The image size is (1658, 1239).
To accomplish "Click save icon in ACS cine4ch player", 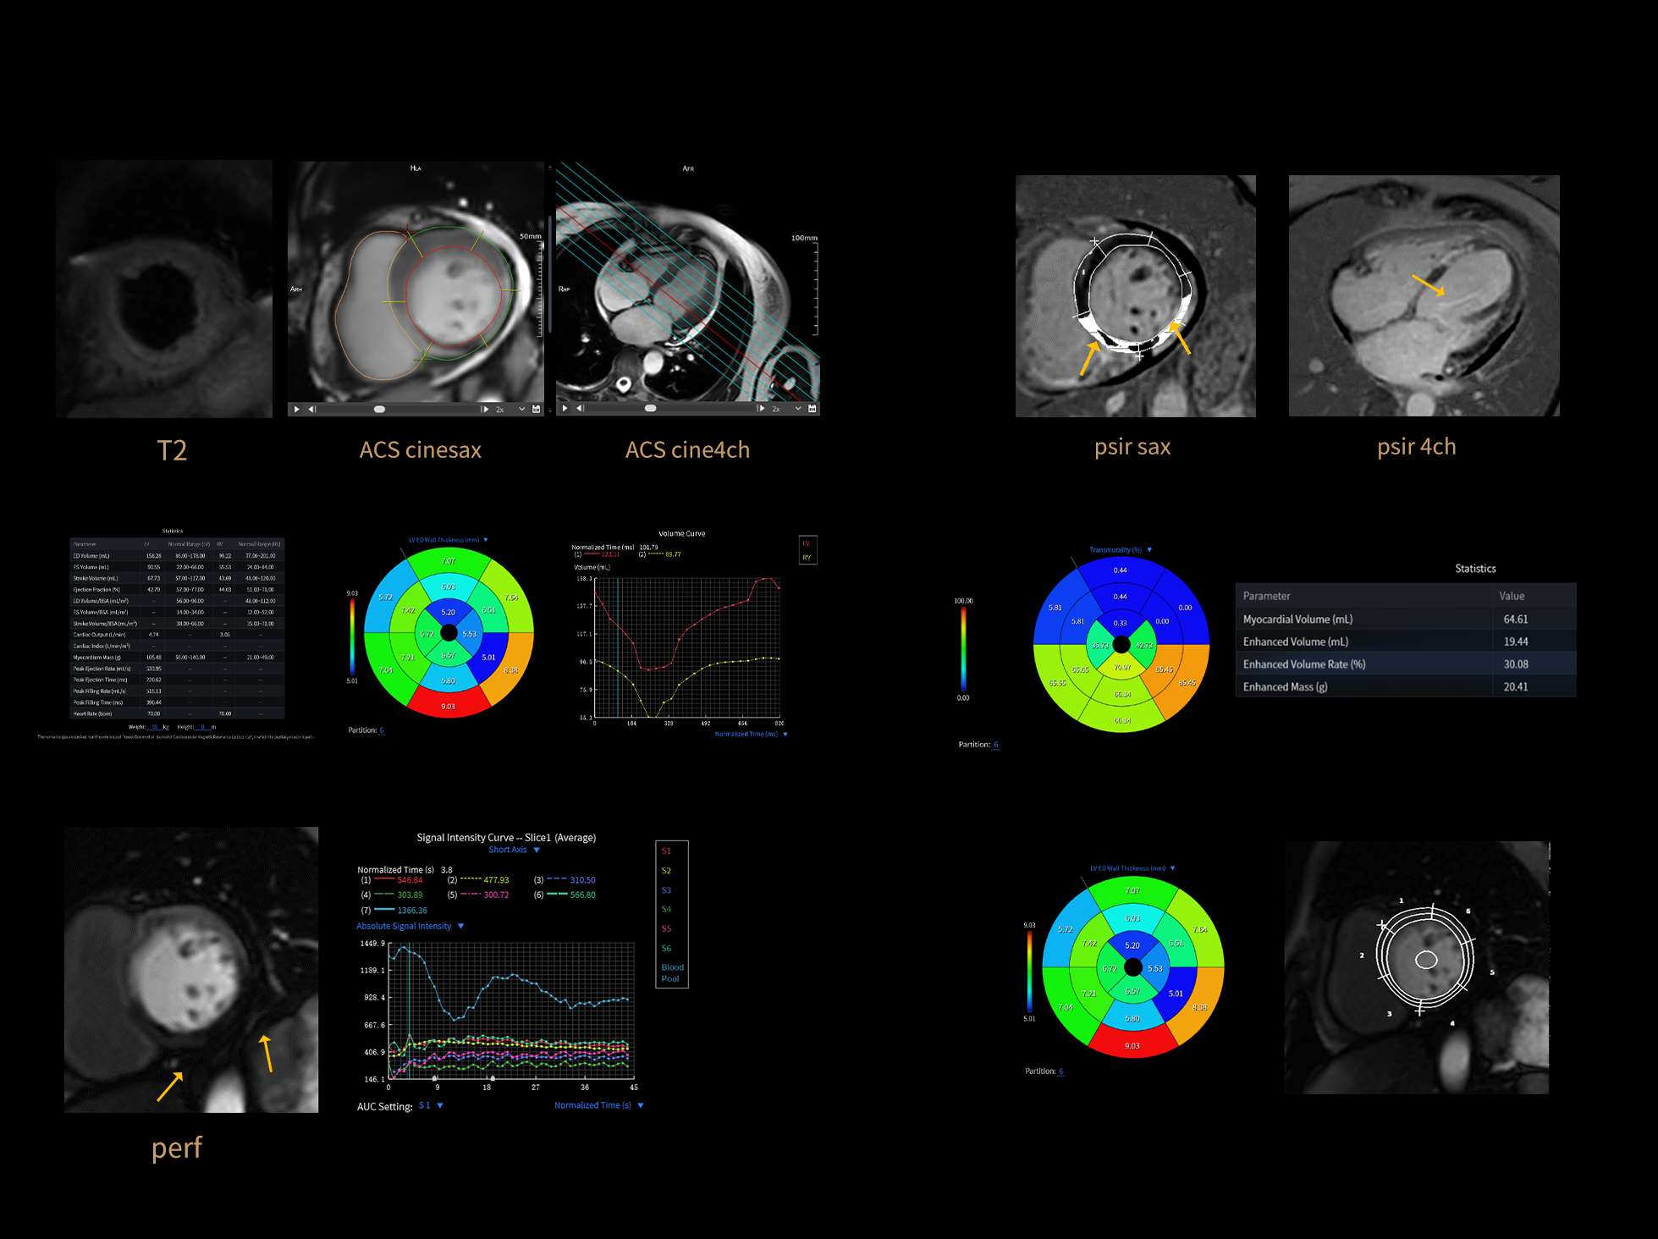I will click(x=812, y=408).
